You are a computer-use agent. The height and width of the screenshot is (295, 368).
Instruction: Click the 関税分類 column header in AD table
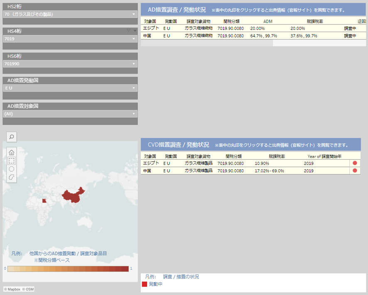point(231,21)
